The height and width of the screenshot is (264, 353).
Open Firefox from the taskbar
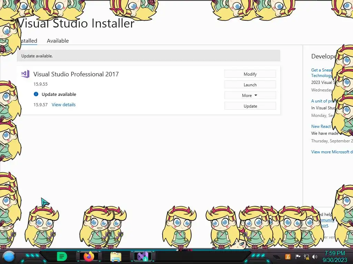(89, 256)
